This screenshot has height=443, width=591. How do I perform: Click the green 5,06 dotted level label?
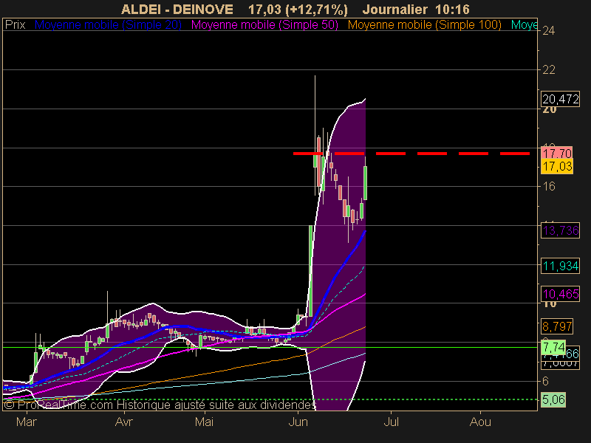point(553,399)
